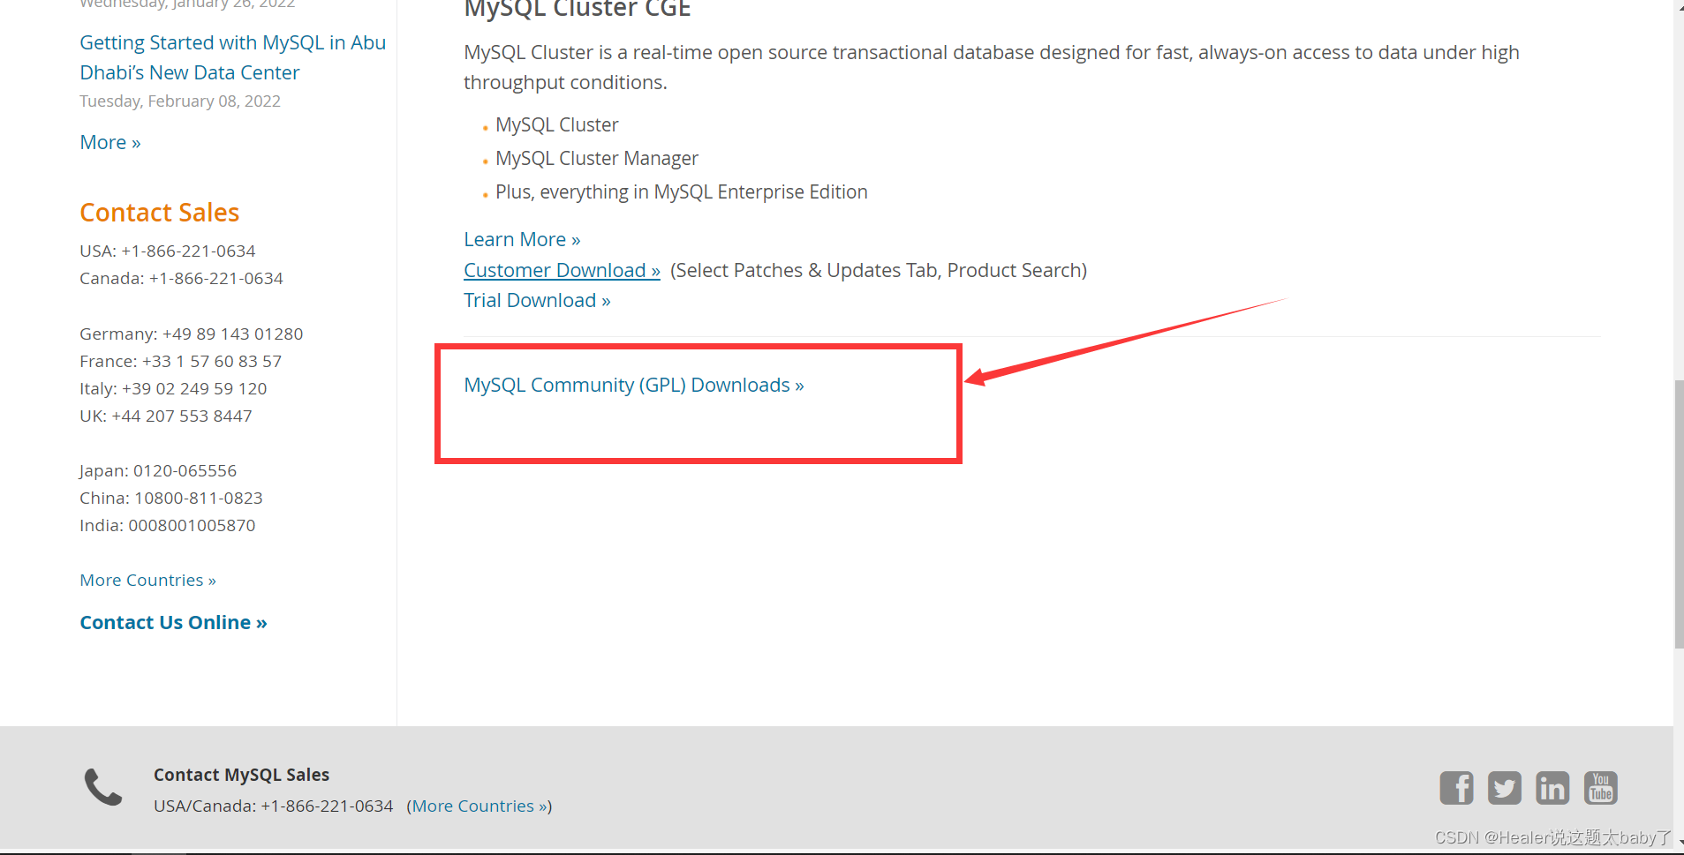Open MySQL Community (GPL) Downloads link

(x=634, y=385)
